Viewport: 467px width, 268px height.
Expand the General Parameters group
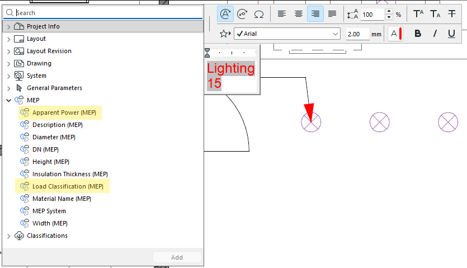click(x=8, y=88)
